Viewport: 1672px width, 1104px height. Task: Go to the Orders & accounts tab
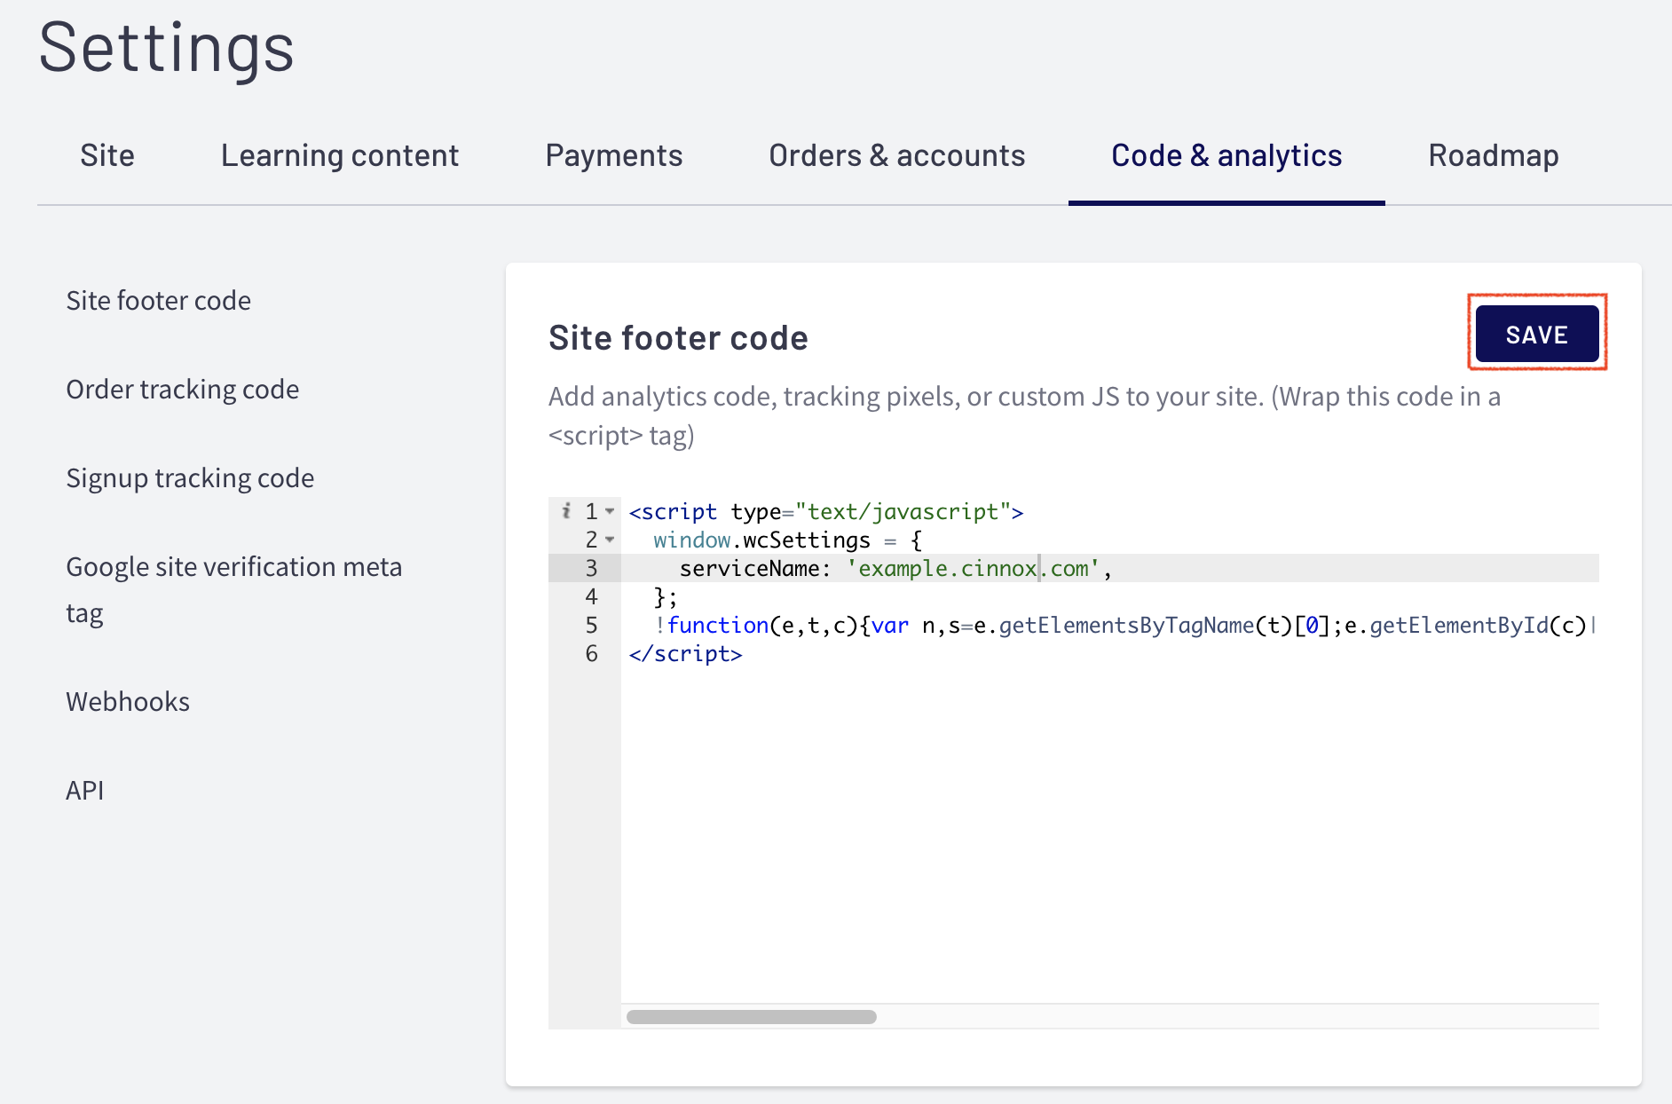pyautogui.click(x=897, y=156)
